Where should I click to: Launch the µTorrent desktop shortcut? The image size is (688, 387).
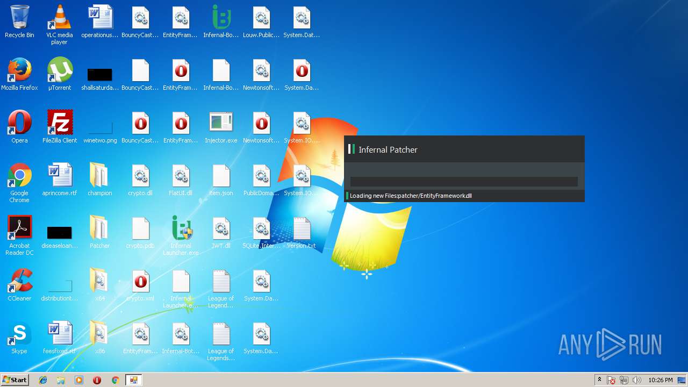pos(60,74)
